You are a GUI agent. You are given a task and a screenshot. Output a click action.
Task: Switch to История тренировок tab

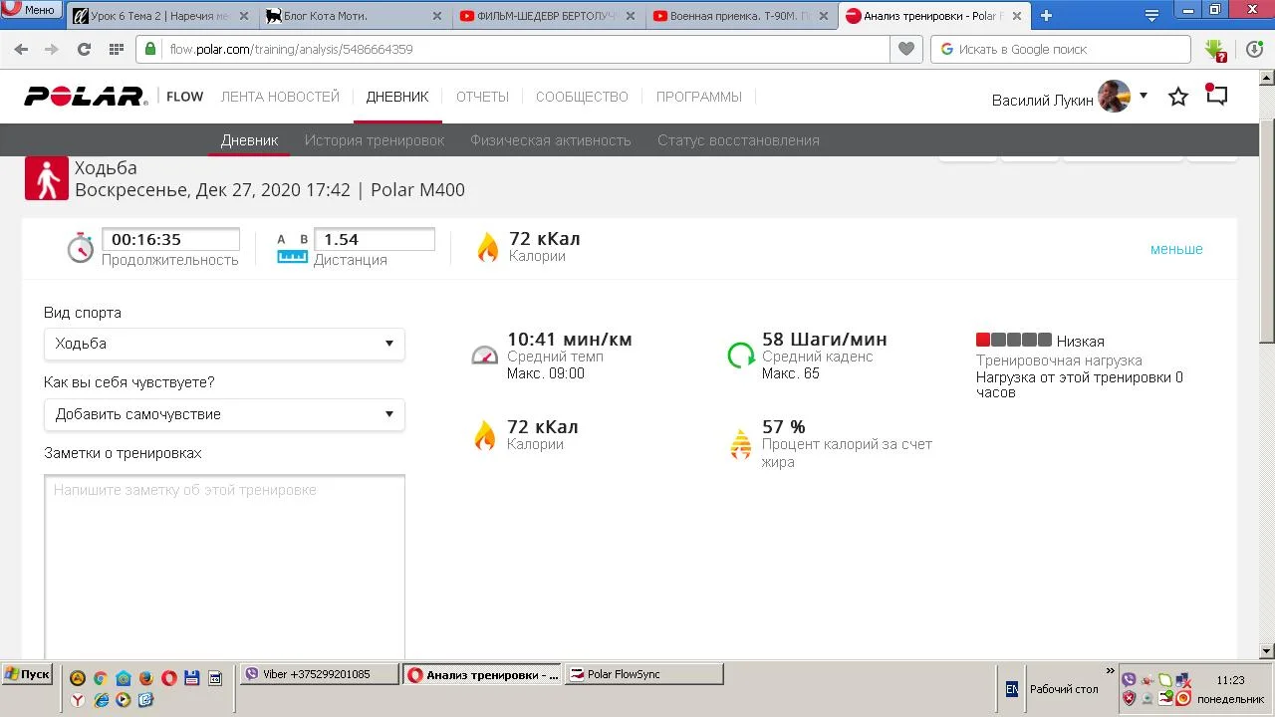(375, 140)
